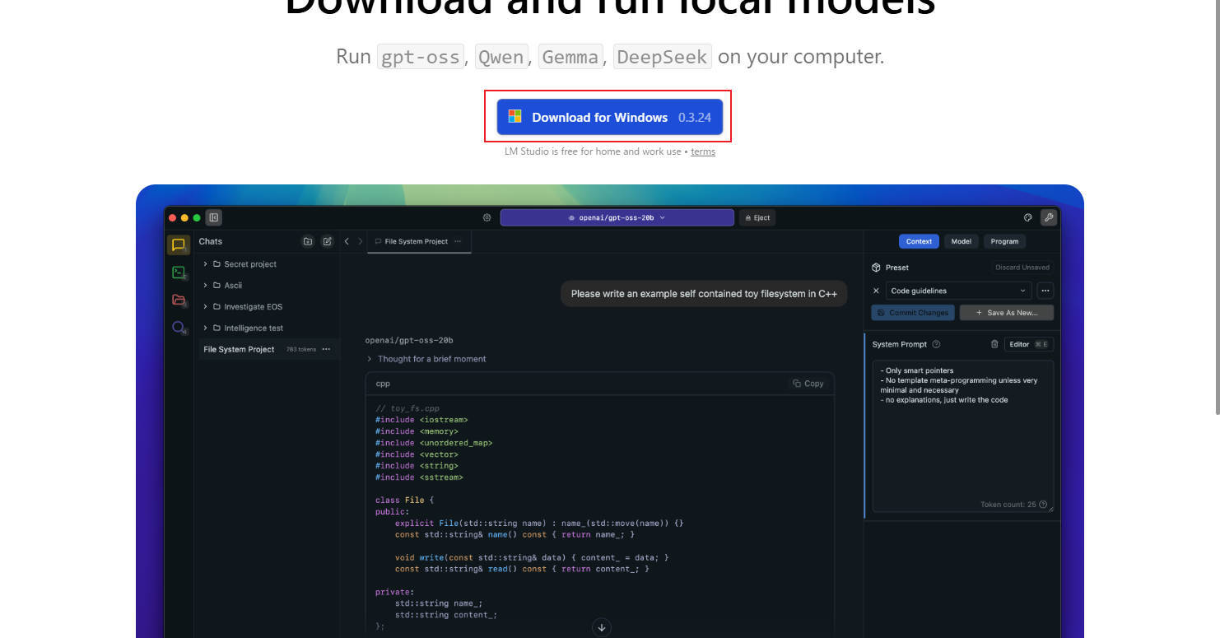The width and height of the screenshot is (1220, 638).
Task: Switch to the Model tab
Action: 961,241
